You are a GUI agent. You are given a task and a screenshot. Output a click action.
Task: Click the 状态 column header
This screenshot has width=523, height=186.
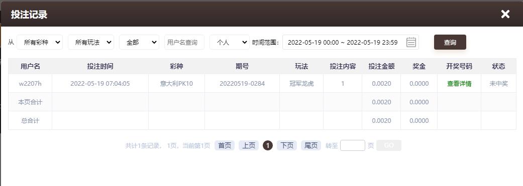pyautogui.click(x=498, y=66)
